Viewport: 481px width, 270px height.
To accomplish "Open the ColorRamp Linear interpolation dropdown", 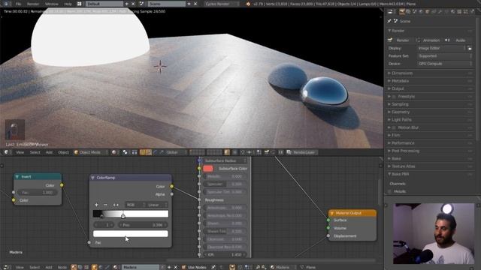I will (157, 205).
